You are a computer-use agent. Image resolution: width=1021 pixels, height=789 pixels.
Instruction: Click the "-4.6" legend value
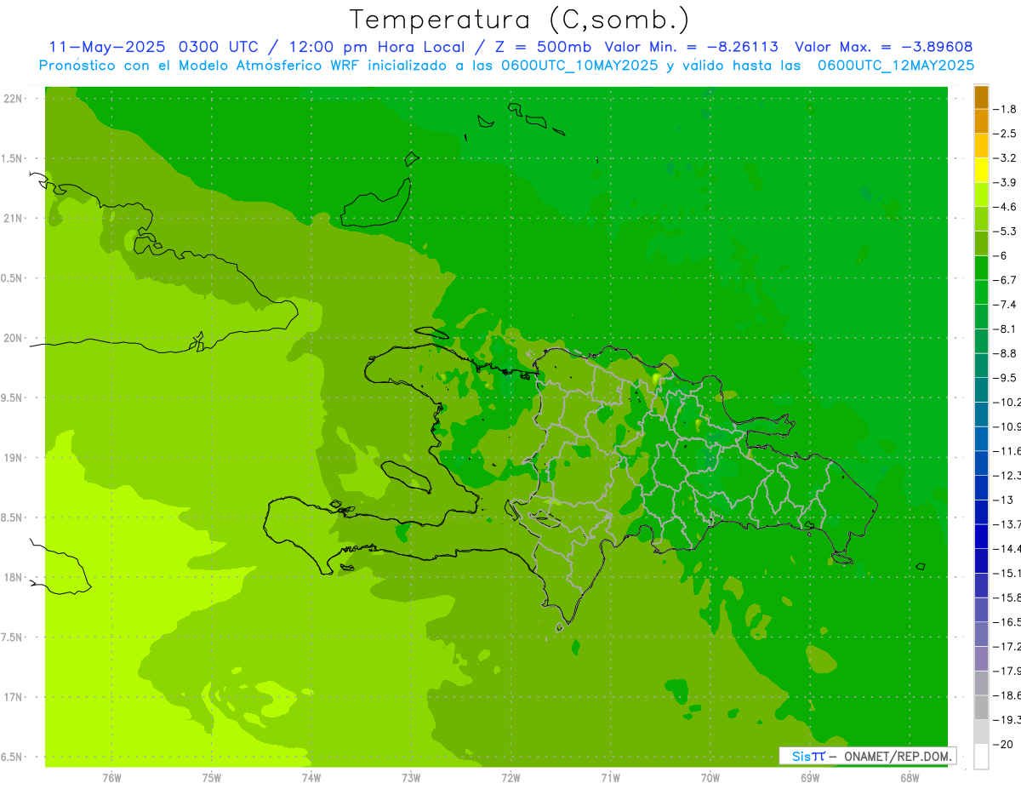coord(1005,207)
